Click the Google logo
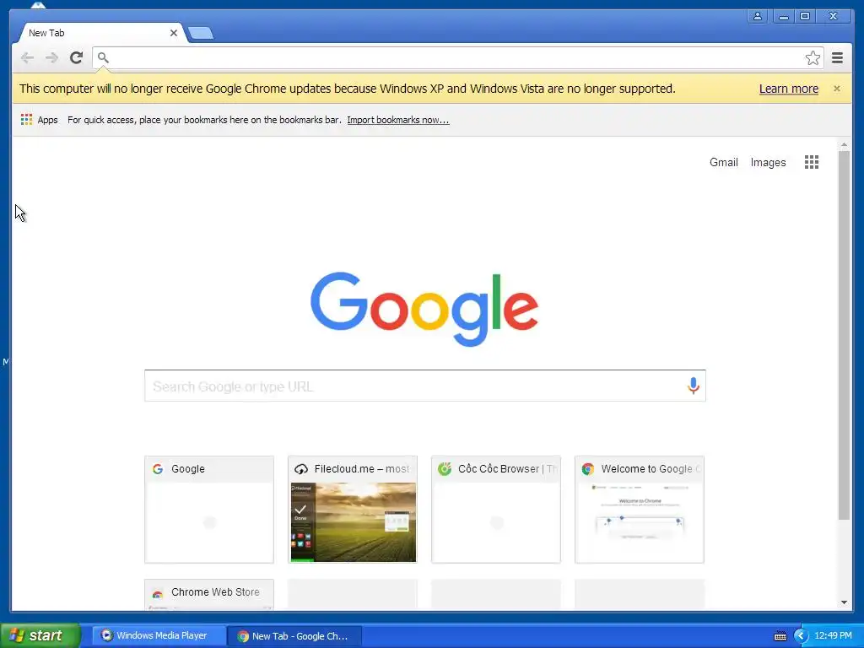 click(x=424, y=309)
